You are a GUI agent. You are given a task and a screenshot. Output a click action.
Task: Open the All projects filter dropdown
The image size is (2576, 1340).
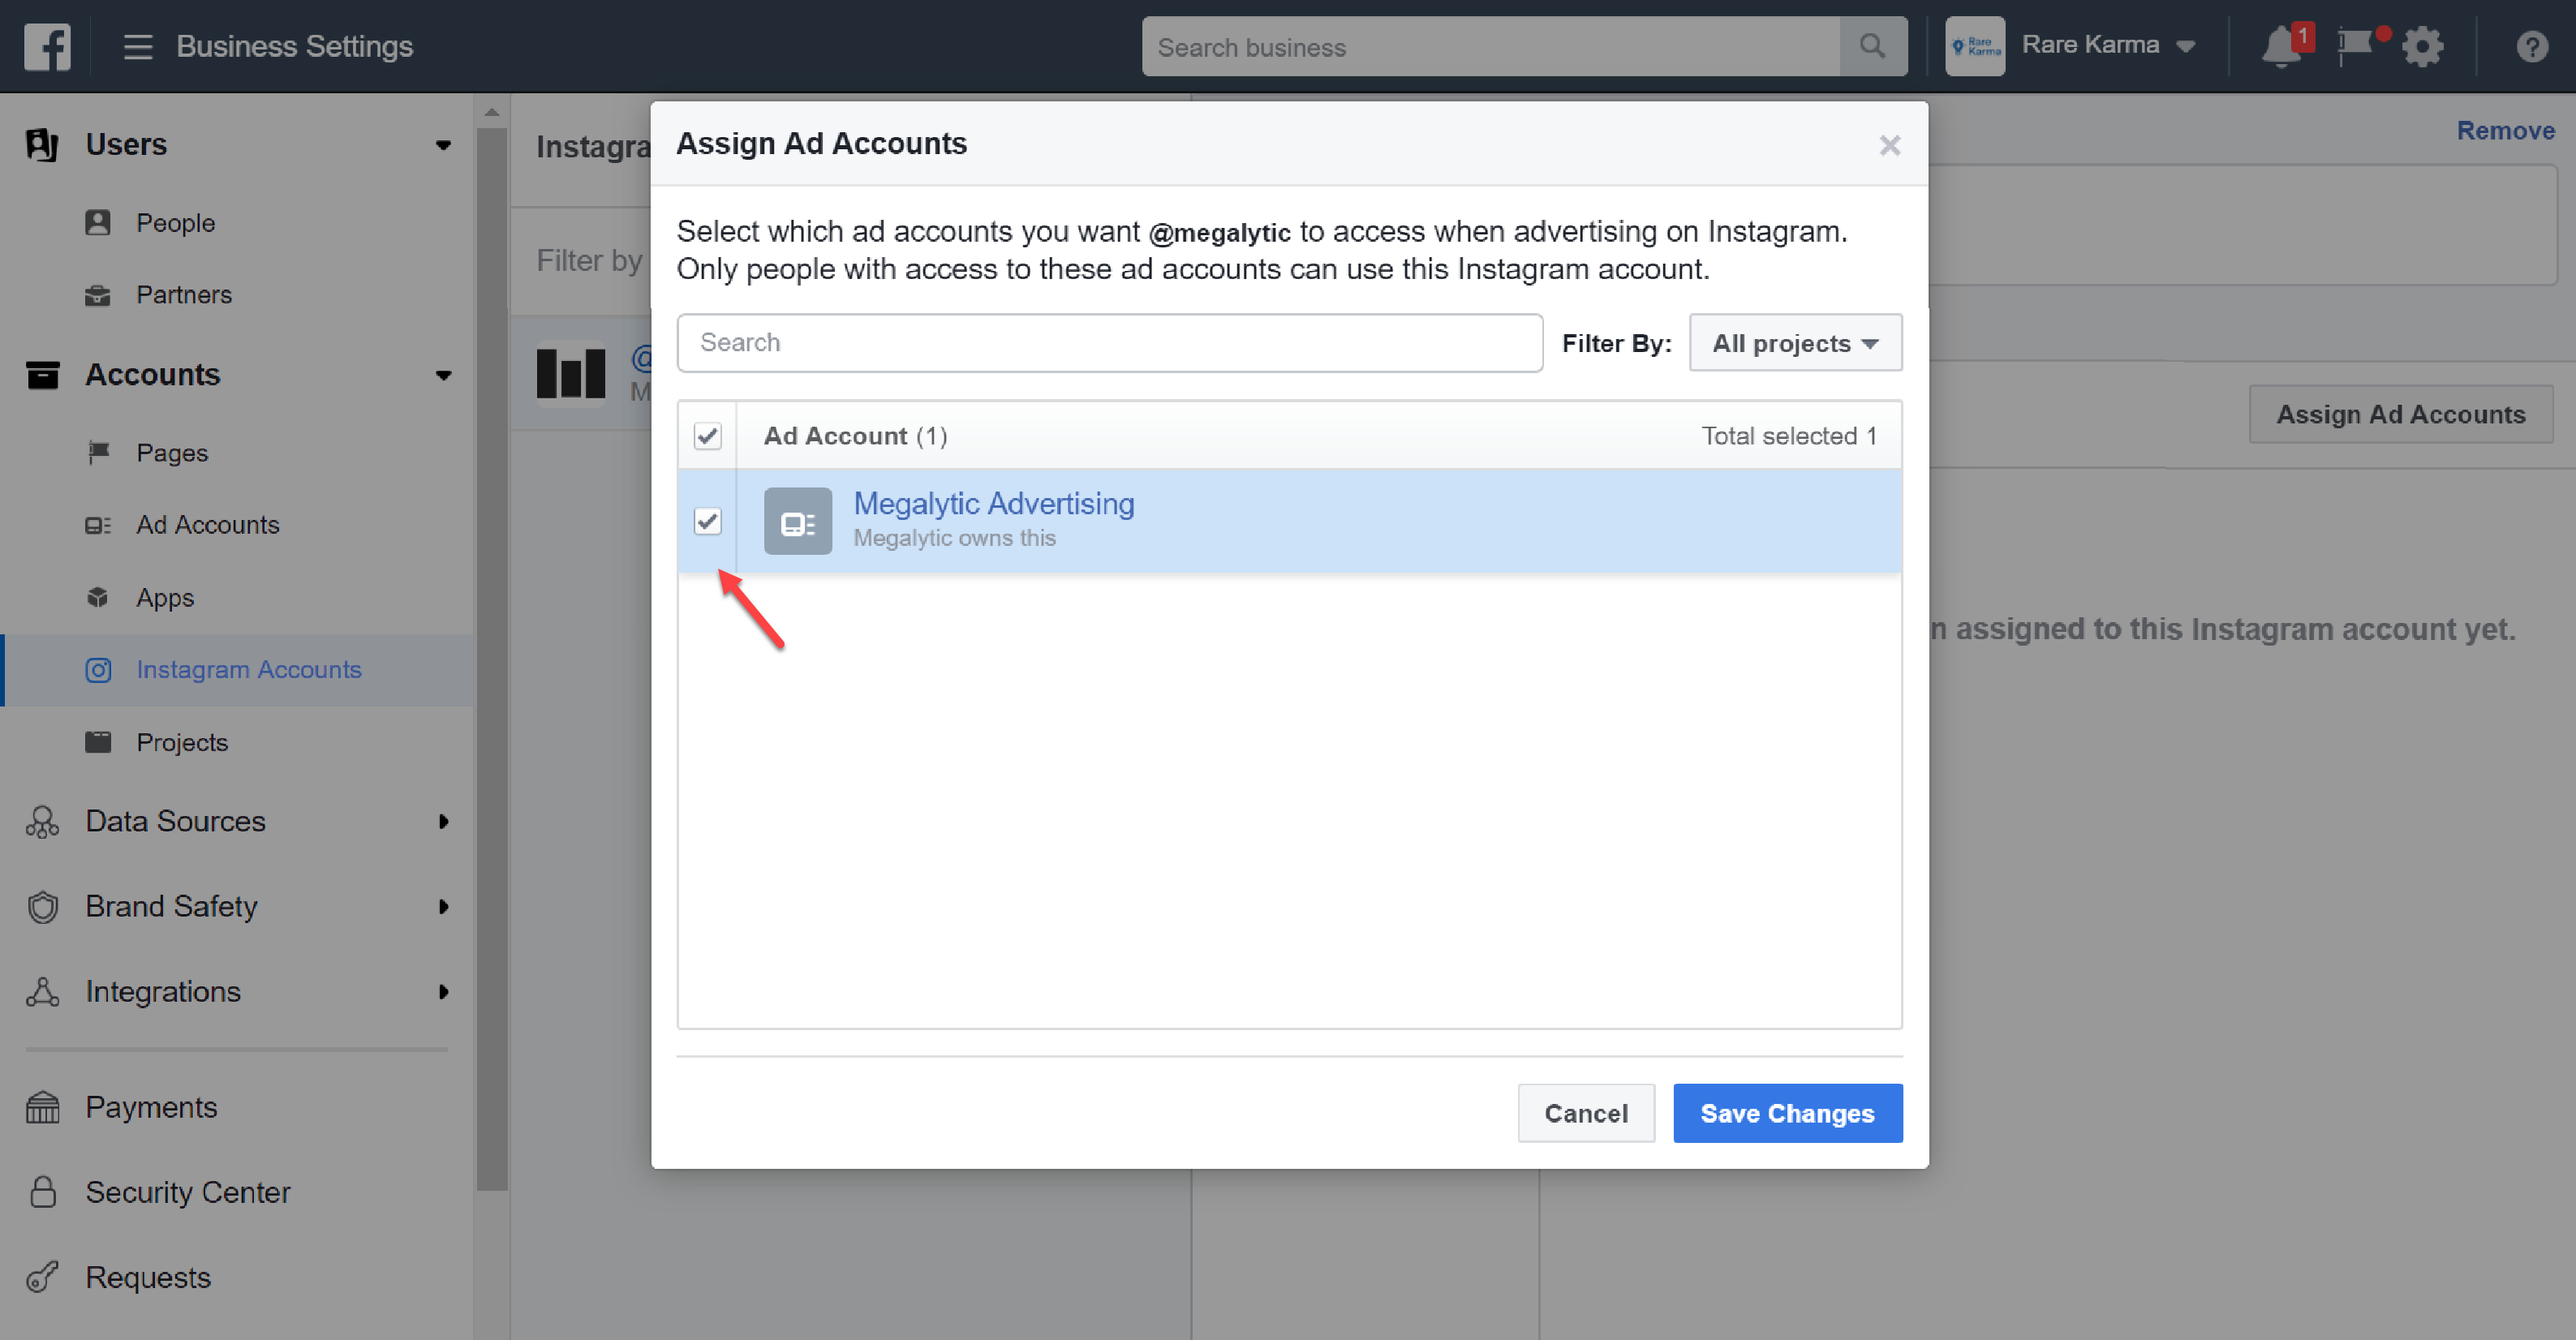click(x=1795, y=343)
